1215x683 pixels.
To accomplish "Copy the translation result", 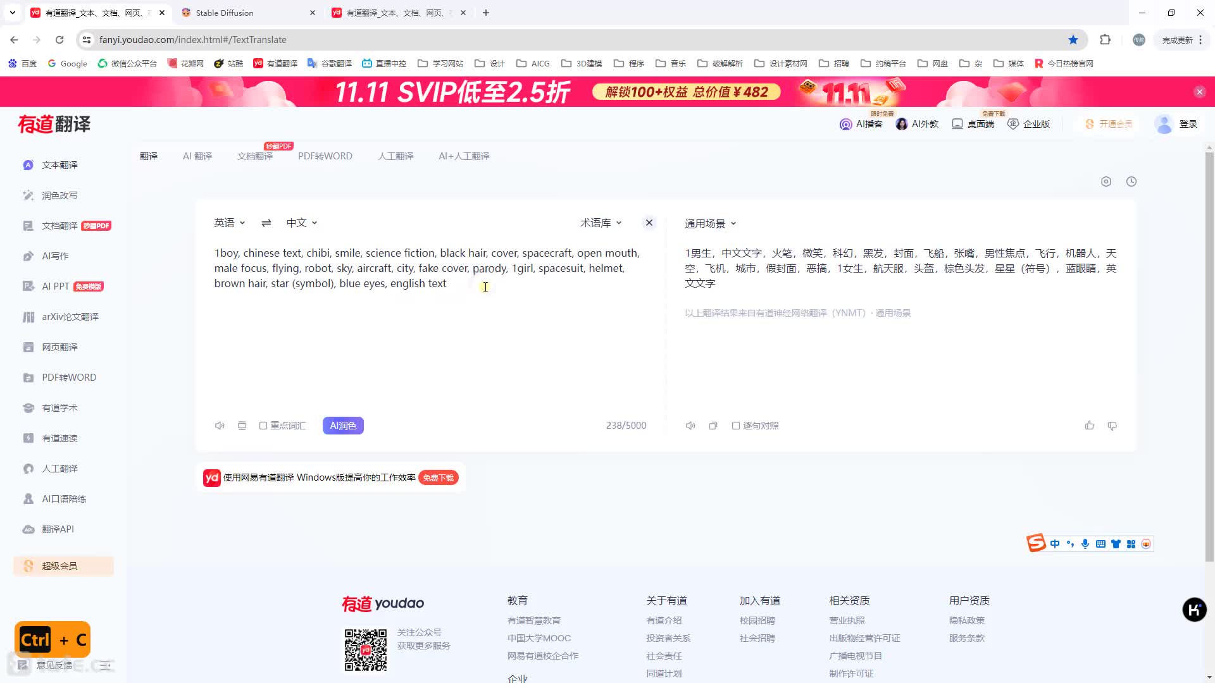I will click(713, 426).
